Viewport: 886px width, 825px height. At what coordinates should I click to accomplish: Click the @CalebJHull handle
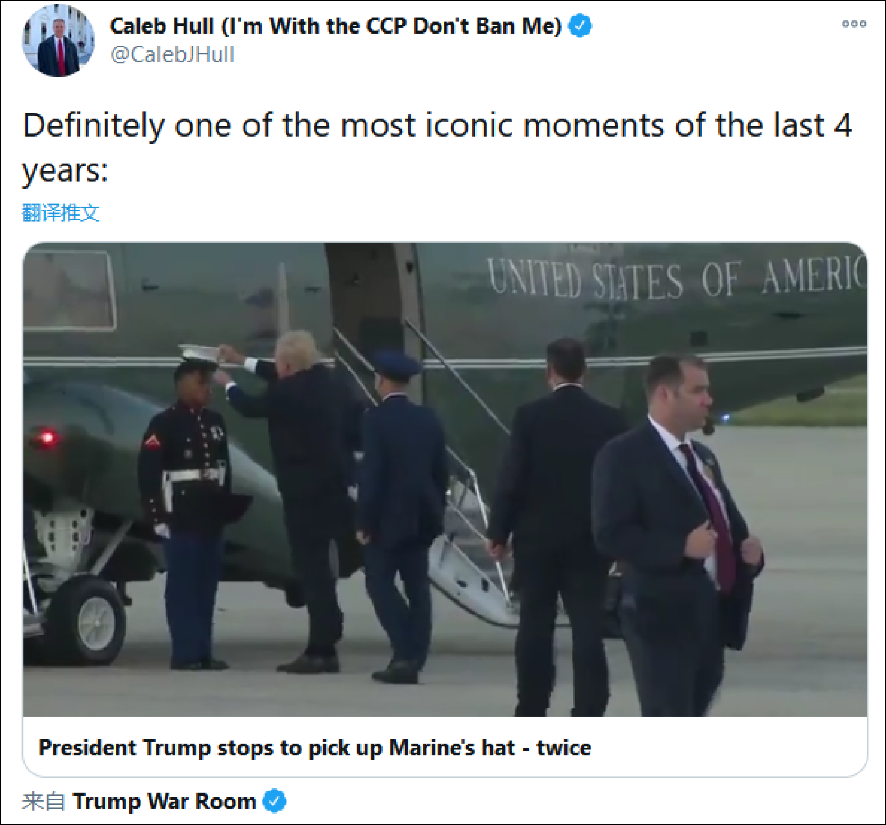[x=173, y=55]
